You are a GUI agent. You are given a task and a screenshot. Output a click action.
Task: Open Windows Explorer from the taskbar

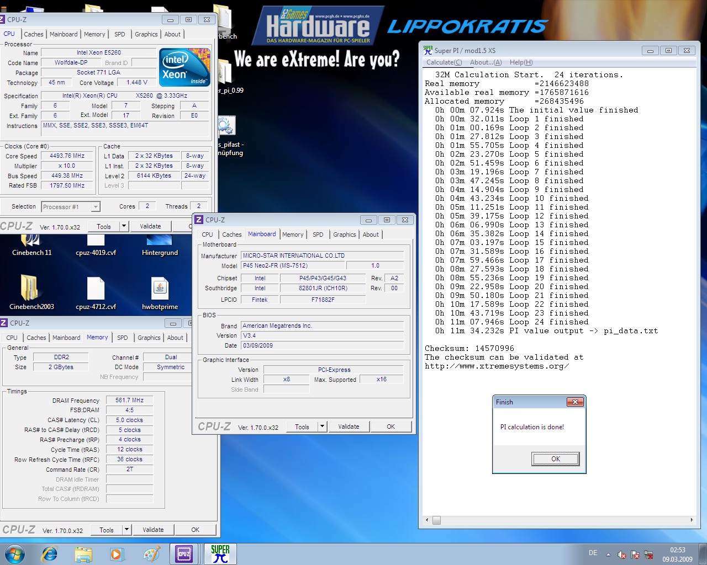click(x=83, y=554)
